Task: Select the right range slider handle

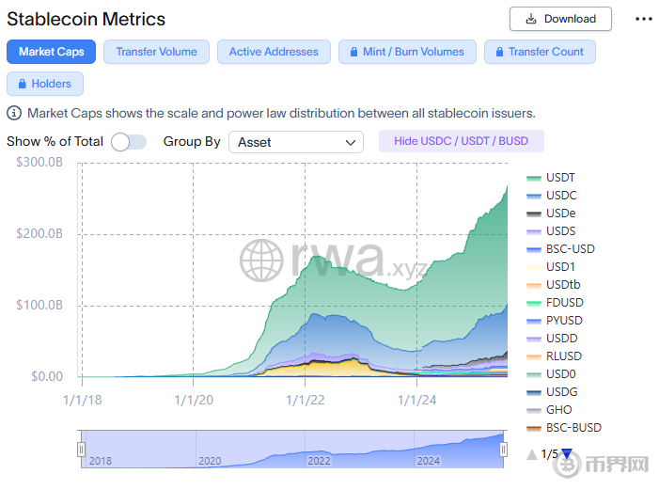Action: click(x=503, y=450)
